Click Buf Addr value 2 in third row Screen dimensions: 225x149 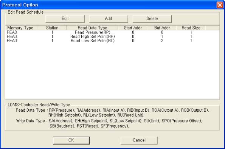pos(162,41)
